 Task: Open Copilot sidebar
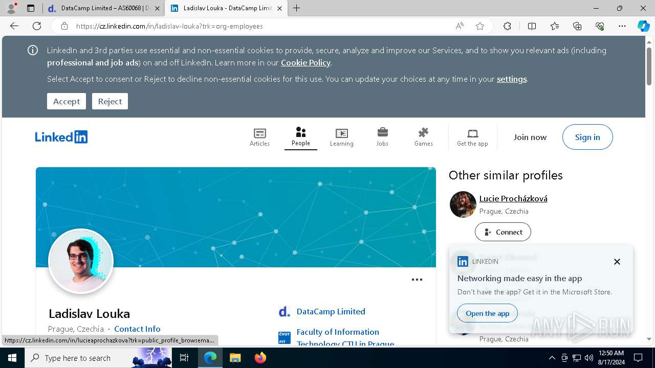(643, 26)
